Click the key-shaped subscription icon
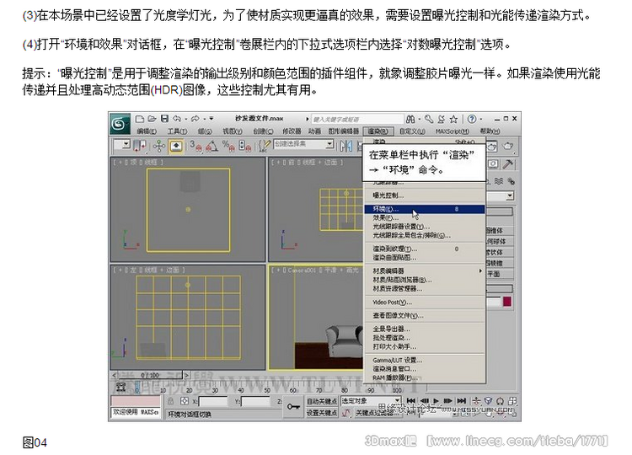Image resolution: width=632 pixels, height=455 pixels. click(429, 119)
